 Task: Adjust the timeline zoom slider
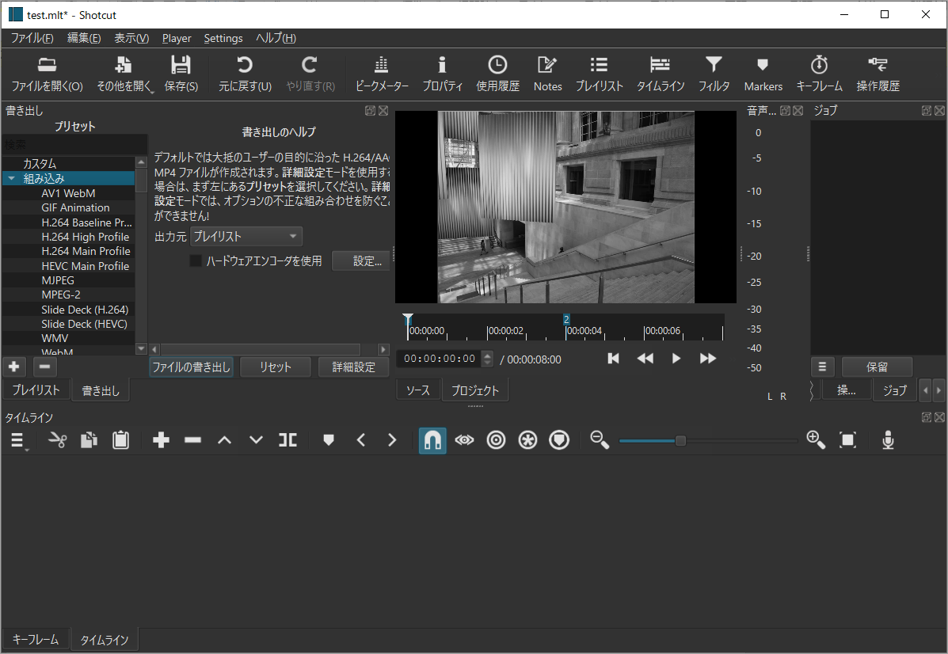[680, 440]
